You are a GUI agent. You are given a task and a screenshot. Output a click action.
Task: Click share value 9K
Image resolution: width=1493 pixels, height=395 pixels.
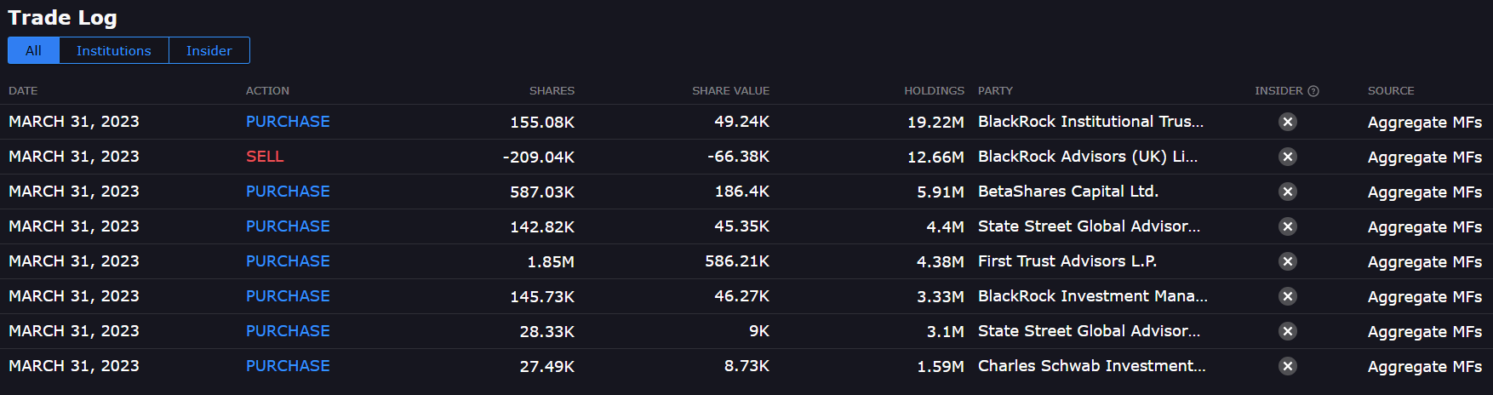[759, 331]
